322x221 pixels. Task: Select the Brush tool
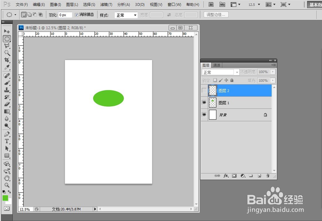[7, 83]
